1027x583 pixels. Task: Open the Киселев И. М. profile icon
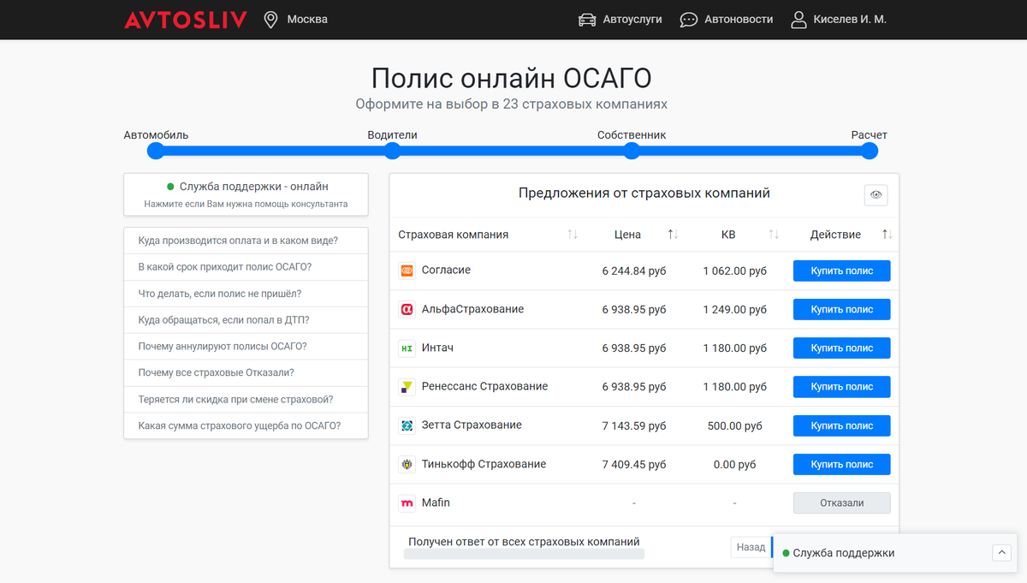tap(798, 18)
